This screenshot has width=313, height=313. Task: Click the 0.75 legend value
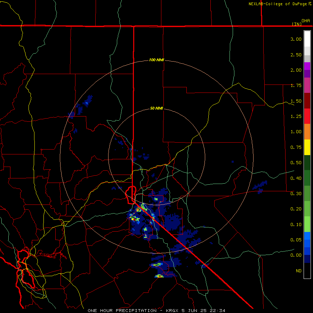coord(296,147)
